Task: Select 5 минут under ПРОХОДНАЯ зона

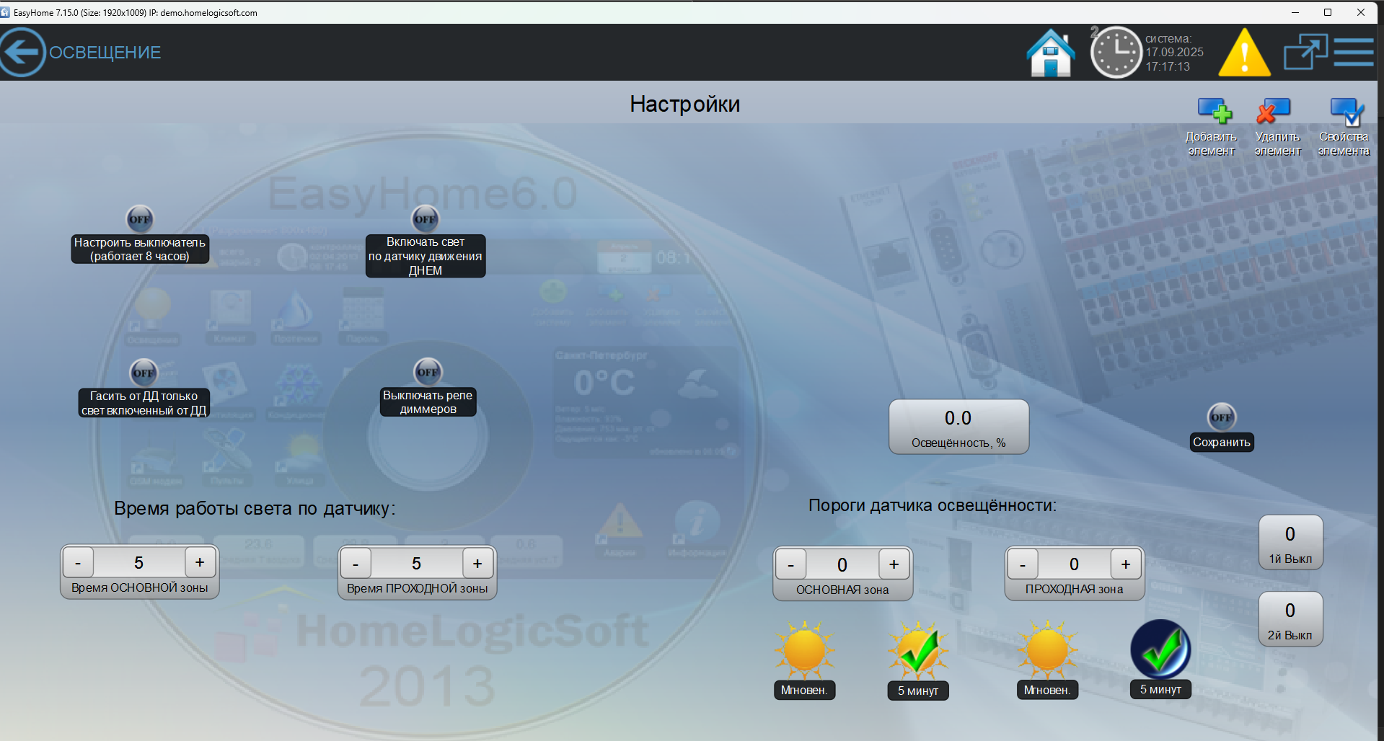Action: (1160, 650)
